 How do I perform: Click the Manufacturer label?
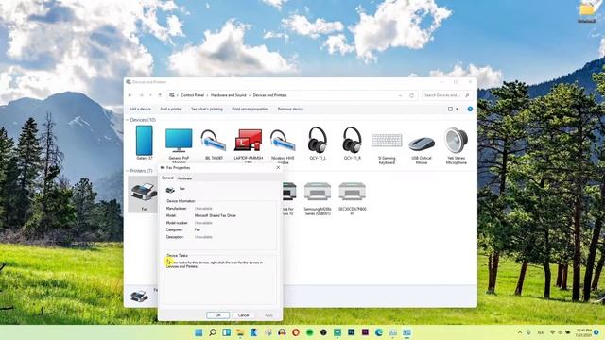(177, 209)
